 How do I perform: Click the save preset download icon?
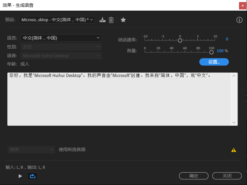tap(102, 20)
